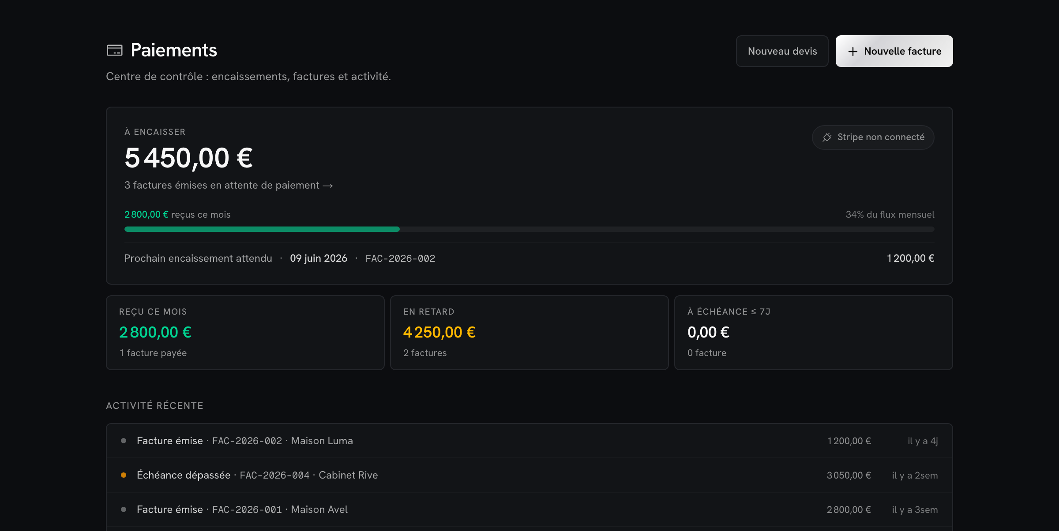Create a Nouvelle facture
The image size is (1059, 531).
pyautogui.click(x=894, y=51)
